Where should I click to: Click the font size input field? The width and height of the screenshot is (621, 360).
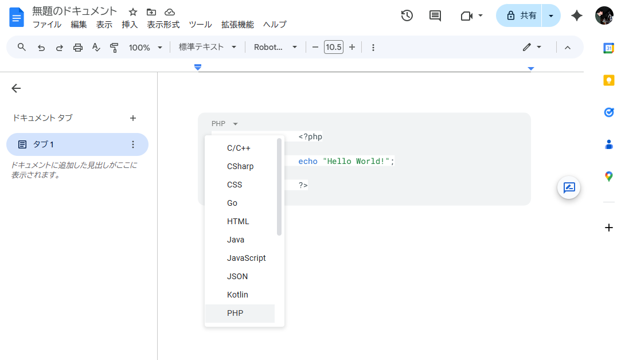333,48
